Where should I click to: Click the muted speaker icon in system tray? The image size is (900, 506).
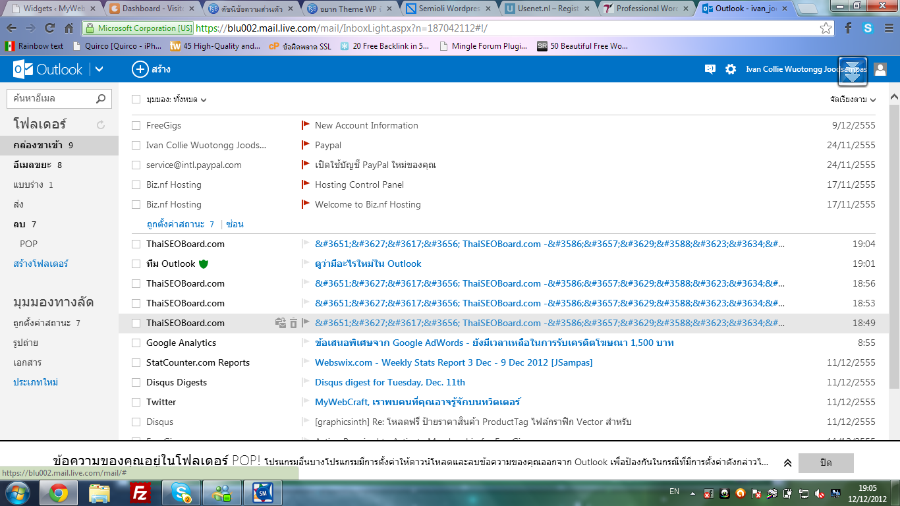[x=820, y=493]
